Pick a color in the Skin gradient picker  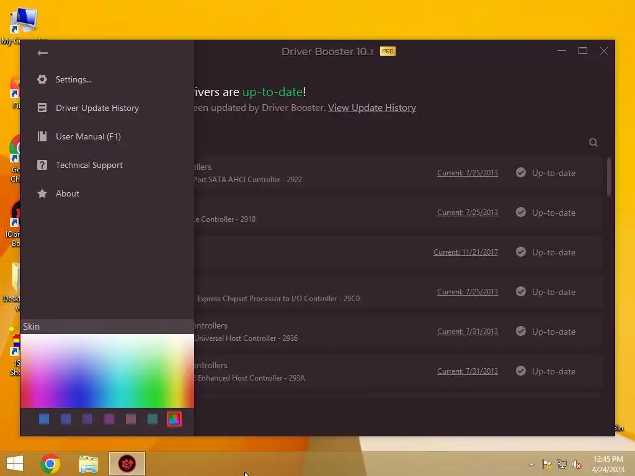107,371
